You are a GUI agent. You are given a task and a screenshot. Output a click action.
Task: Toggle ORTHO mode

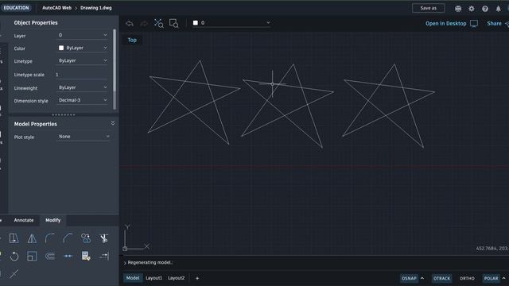[467, 278]
